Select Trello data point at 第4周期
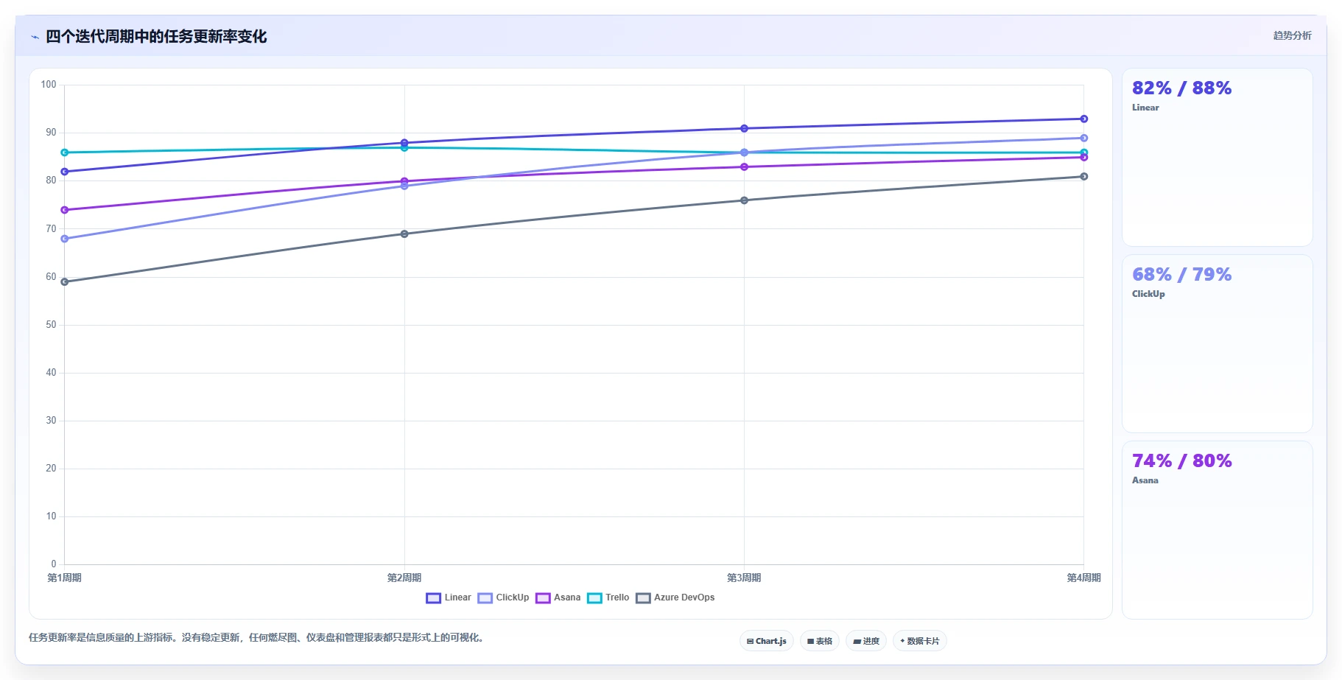This screenshot has height=680, width=1342. (x=1084, y=153)
